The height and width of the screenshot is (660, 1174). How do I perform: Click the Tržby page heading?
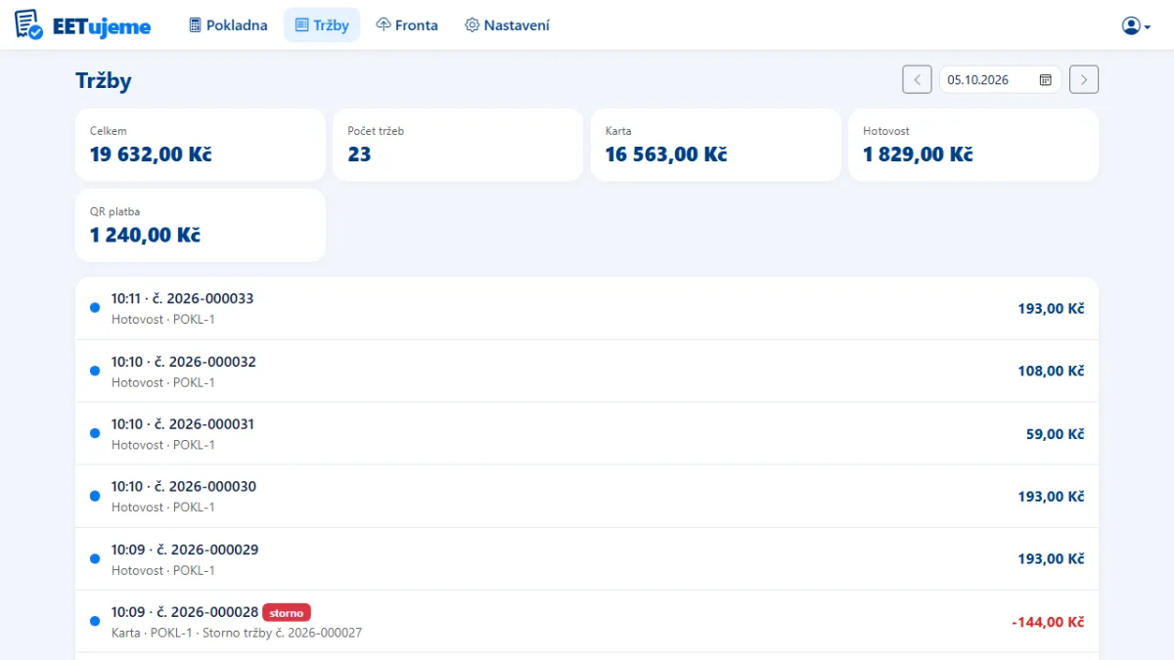104,81
